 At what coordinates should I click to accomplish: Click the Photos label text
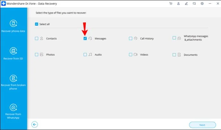(51, 54)
